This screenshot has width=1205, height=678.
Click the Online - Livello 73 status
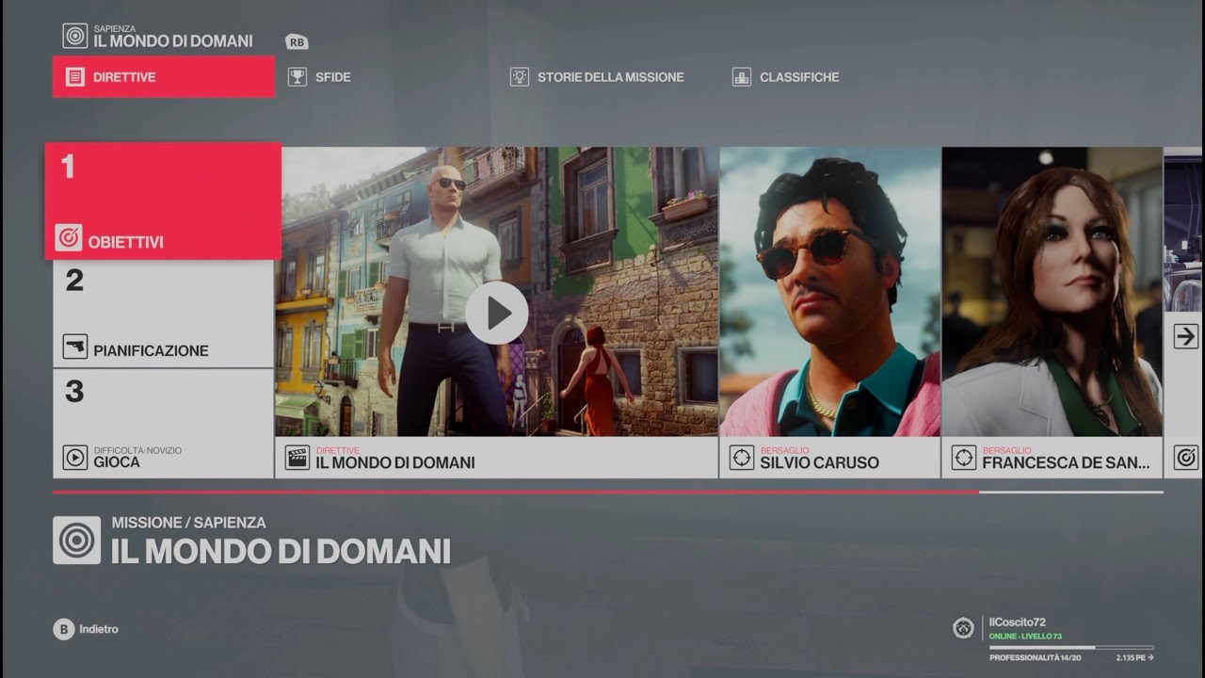(x=1025, y=637)
